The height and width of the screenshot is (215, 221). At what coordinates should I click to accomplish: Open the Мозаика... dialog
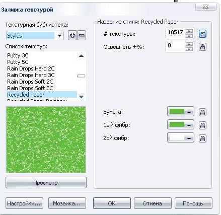coord(67,203)
